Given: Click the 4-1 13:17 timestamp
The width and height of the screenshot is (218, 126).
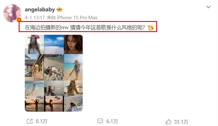Looking at the screenshot, I should click(x=35, y=18).
